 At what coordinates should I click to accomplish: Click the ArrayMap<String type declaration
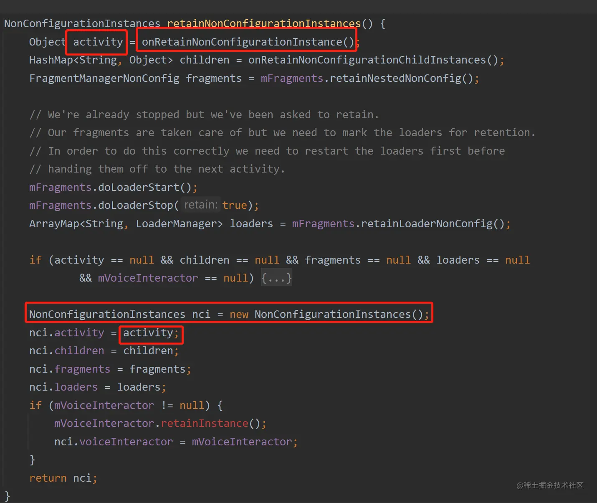tap(76, 224)
